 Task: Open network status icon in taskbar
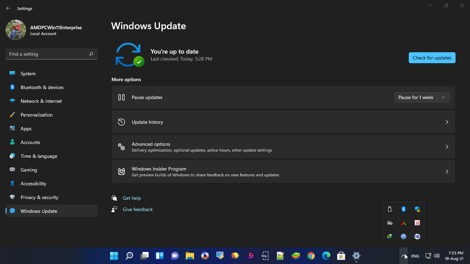(x=428, y=256)
